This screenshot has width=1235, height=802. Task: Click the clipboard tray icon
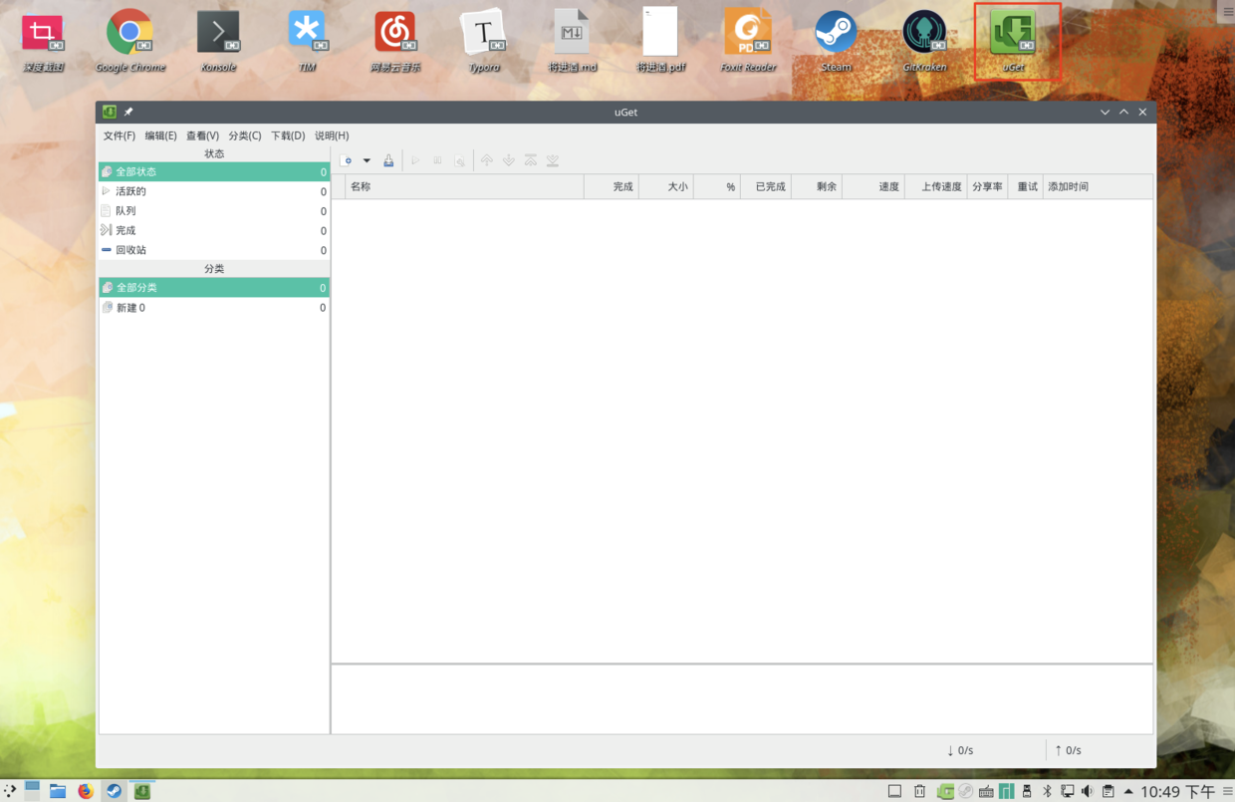pos(1108,791)
